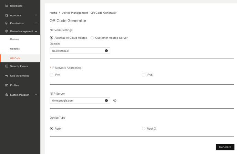
Task: Enable the IPv4 checkbox
Action: click(51, 75)
